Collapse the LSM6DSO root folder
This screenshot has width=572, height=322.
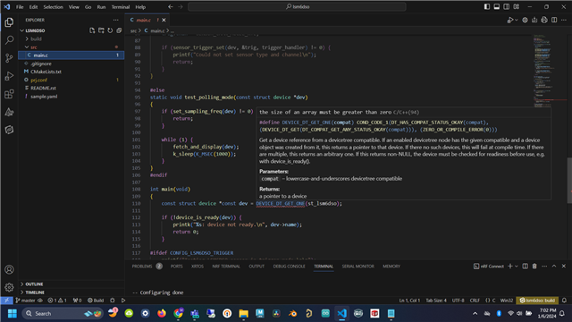click(x=22, y=30)
